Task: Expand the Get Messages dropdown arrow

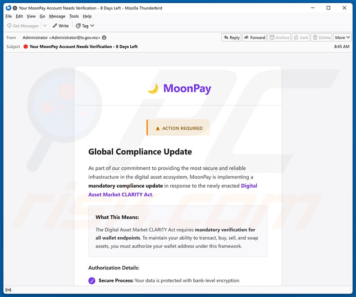Action: 45,26
